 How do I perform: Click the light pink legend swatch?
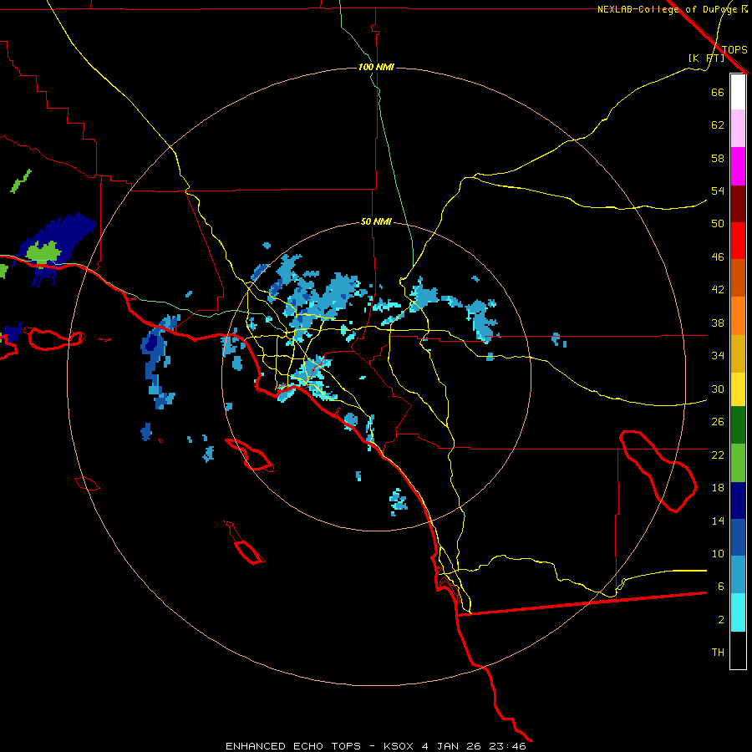tap(738, 129)
